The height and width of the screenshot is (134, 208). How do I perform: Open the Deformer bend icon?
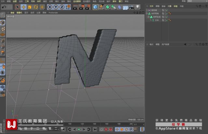coord(120,7)
